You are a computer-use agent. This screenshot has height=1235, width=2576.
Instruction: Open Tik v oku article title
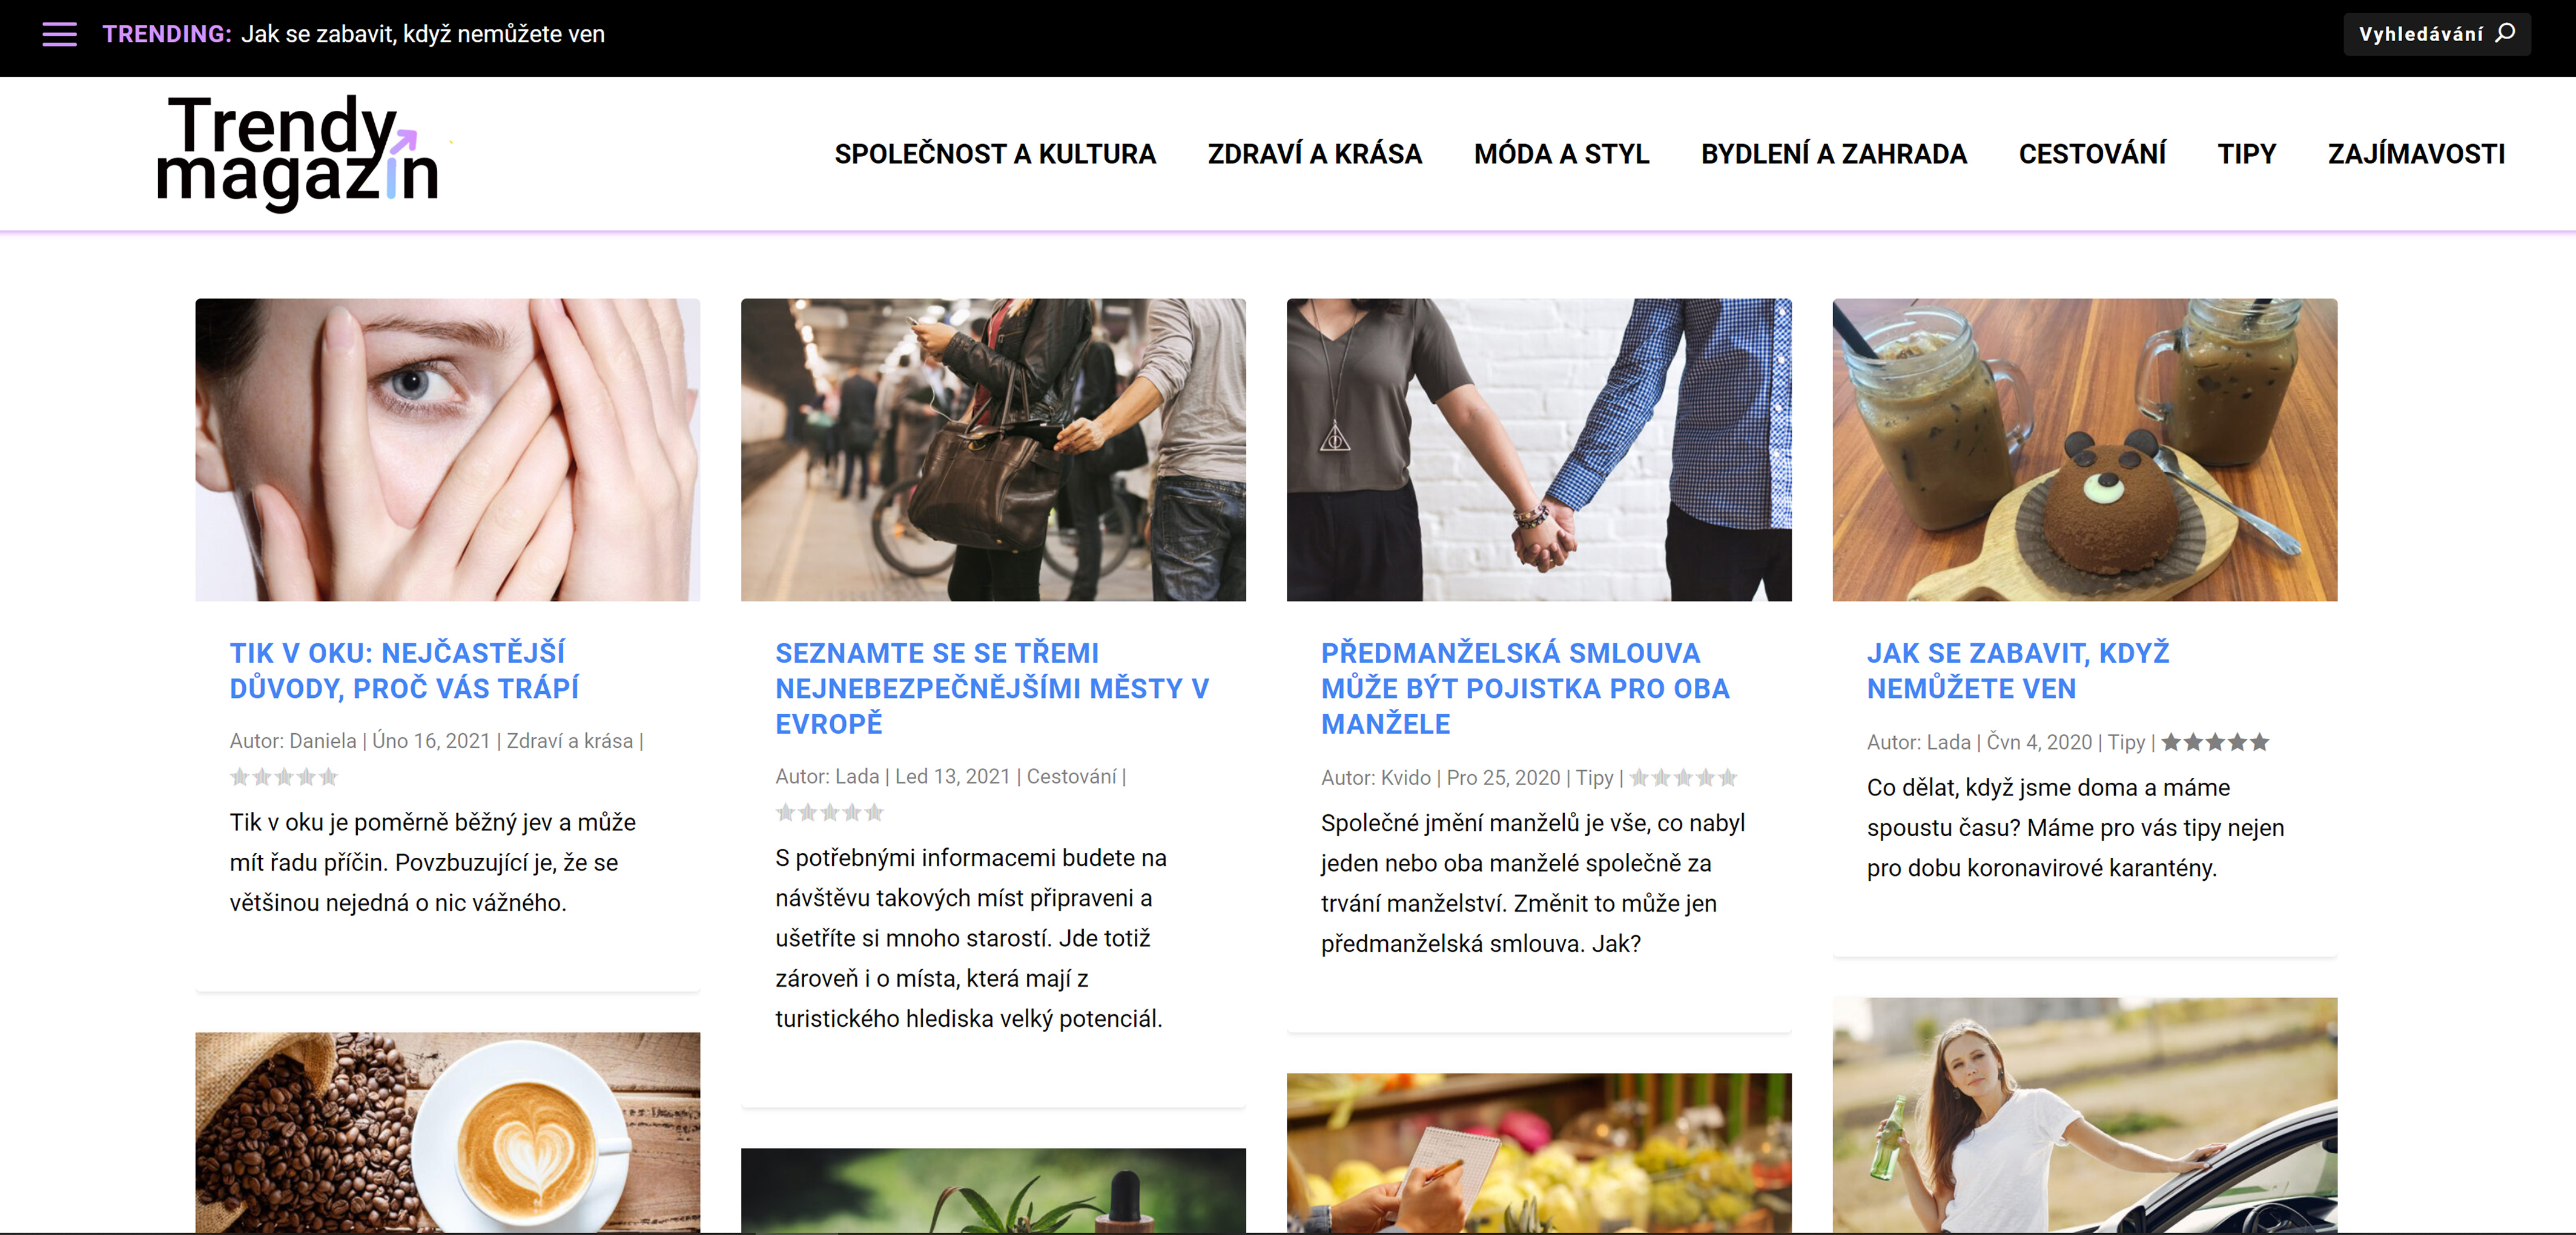point(404,670)
